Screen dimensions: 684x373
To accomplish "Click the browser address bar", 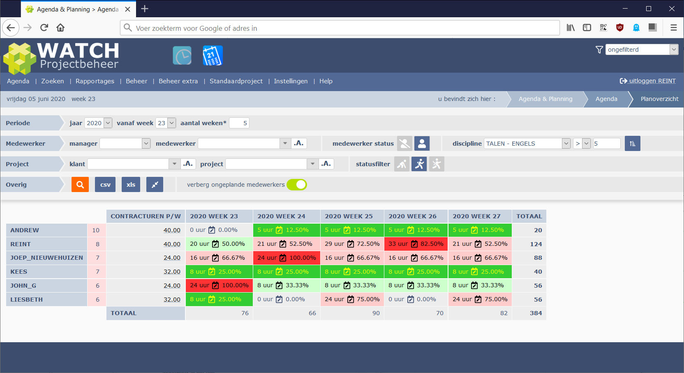I will pos(340,28).
